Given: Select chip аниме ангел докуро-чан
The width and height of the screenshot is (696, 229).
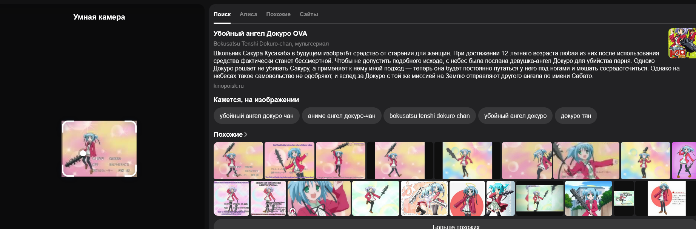Looking at the screenshot, I should pos(342,116).
